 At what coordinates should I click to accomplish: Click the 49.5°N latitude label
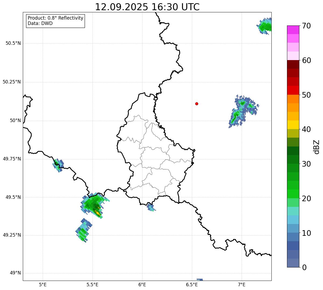click(x=13, y=197)
